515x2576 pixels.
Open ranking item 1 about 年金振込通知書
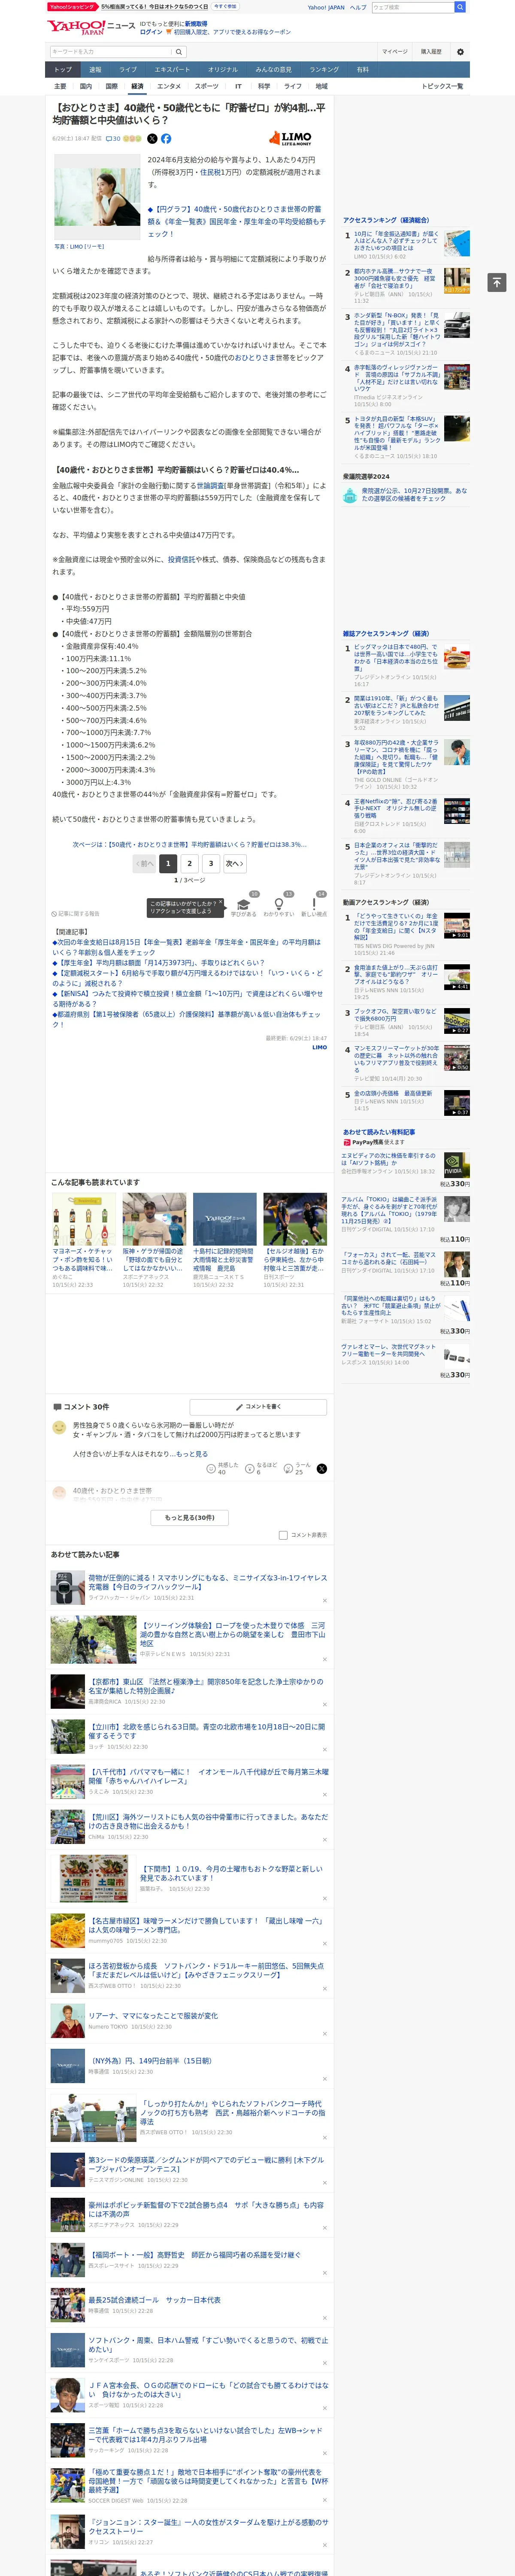(397, 240)
